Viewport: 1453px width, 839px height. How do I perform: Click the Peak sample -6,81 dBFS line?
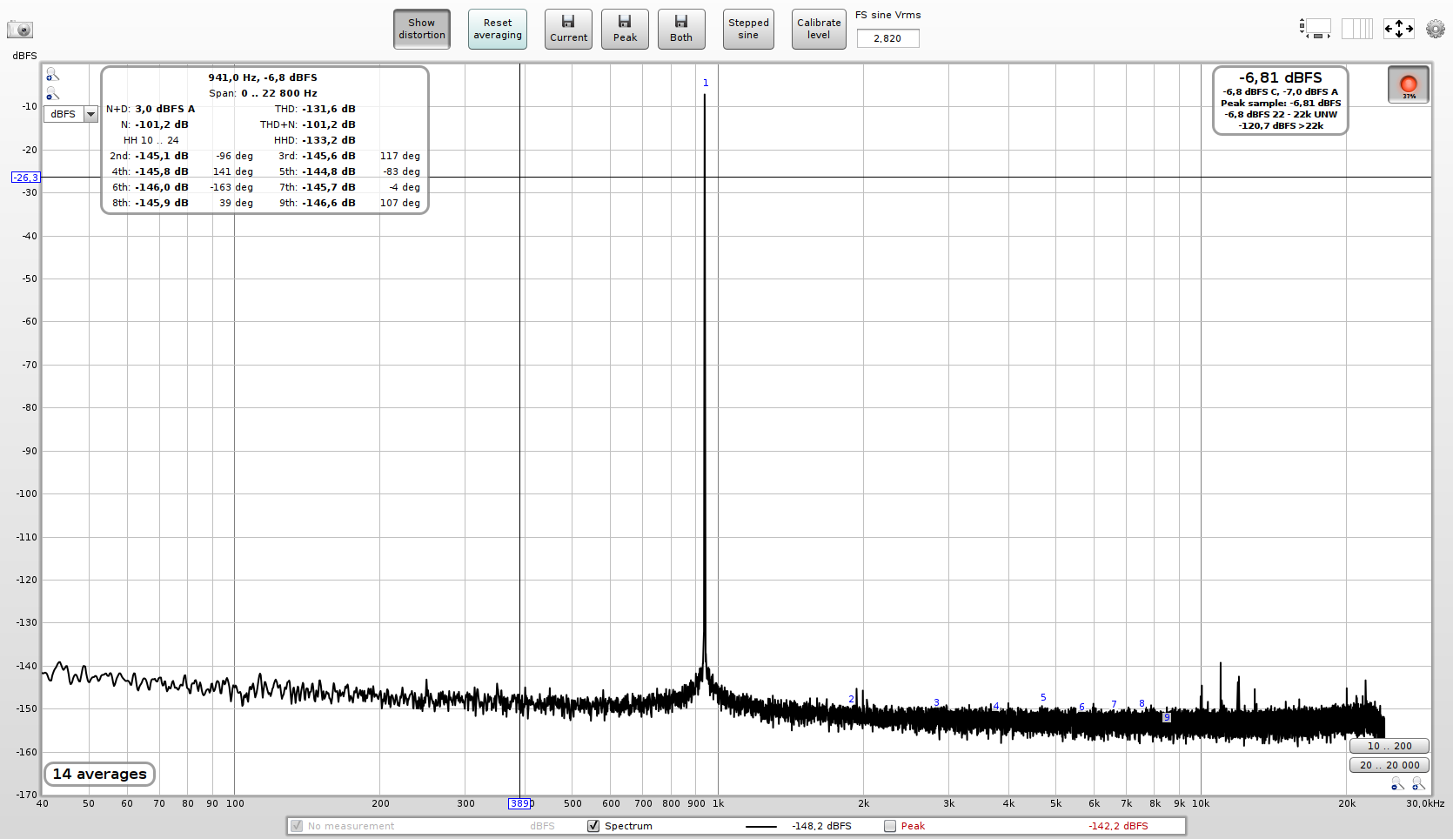[1280, 103]
